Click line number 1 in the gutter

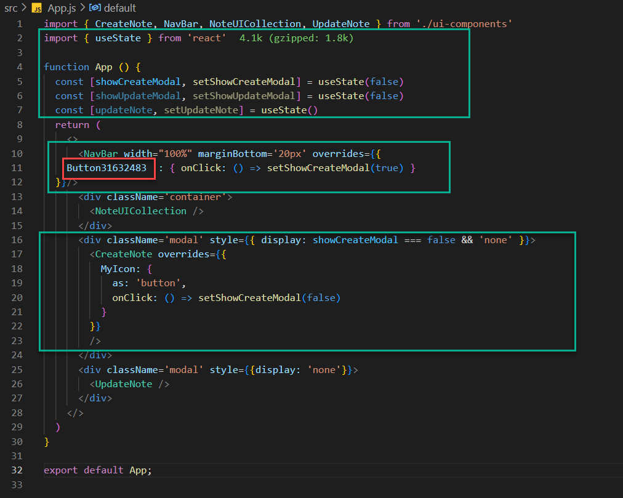point(20,24)
